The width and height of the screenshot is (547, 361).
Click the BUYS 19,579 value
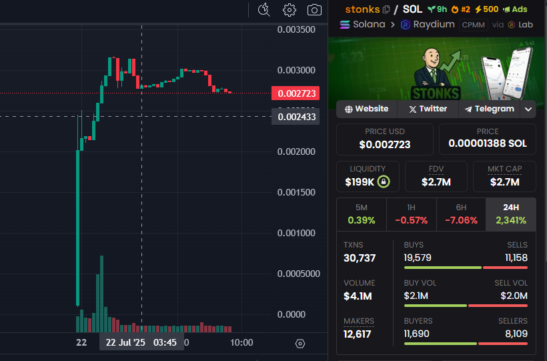(x=418, y=258)
